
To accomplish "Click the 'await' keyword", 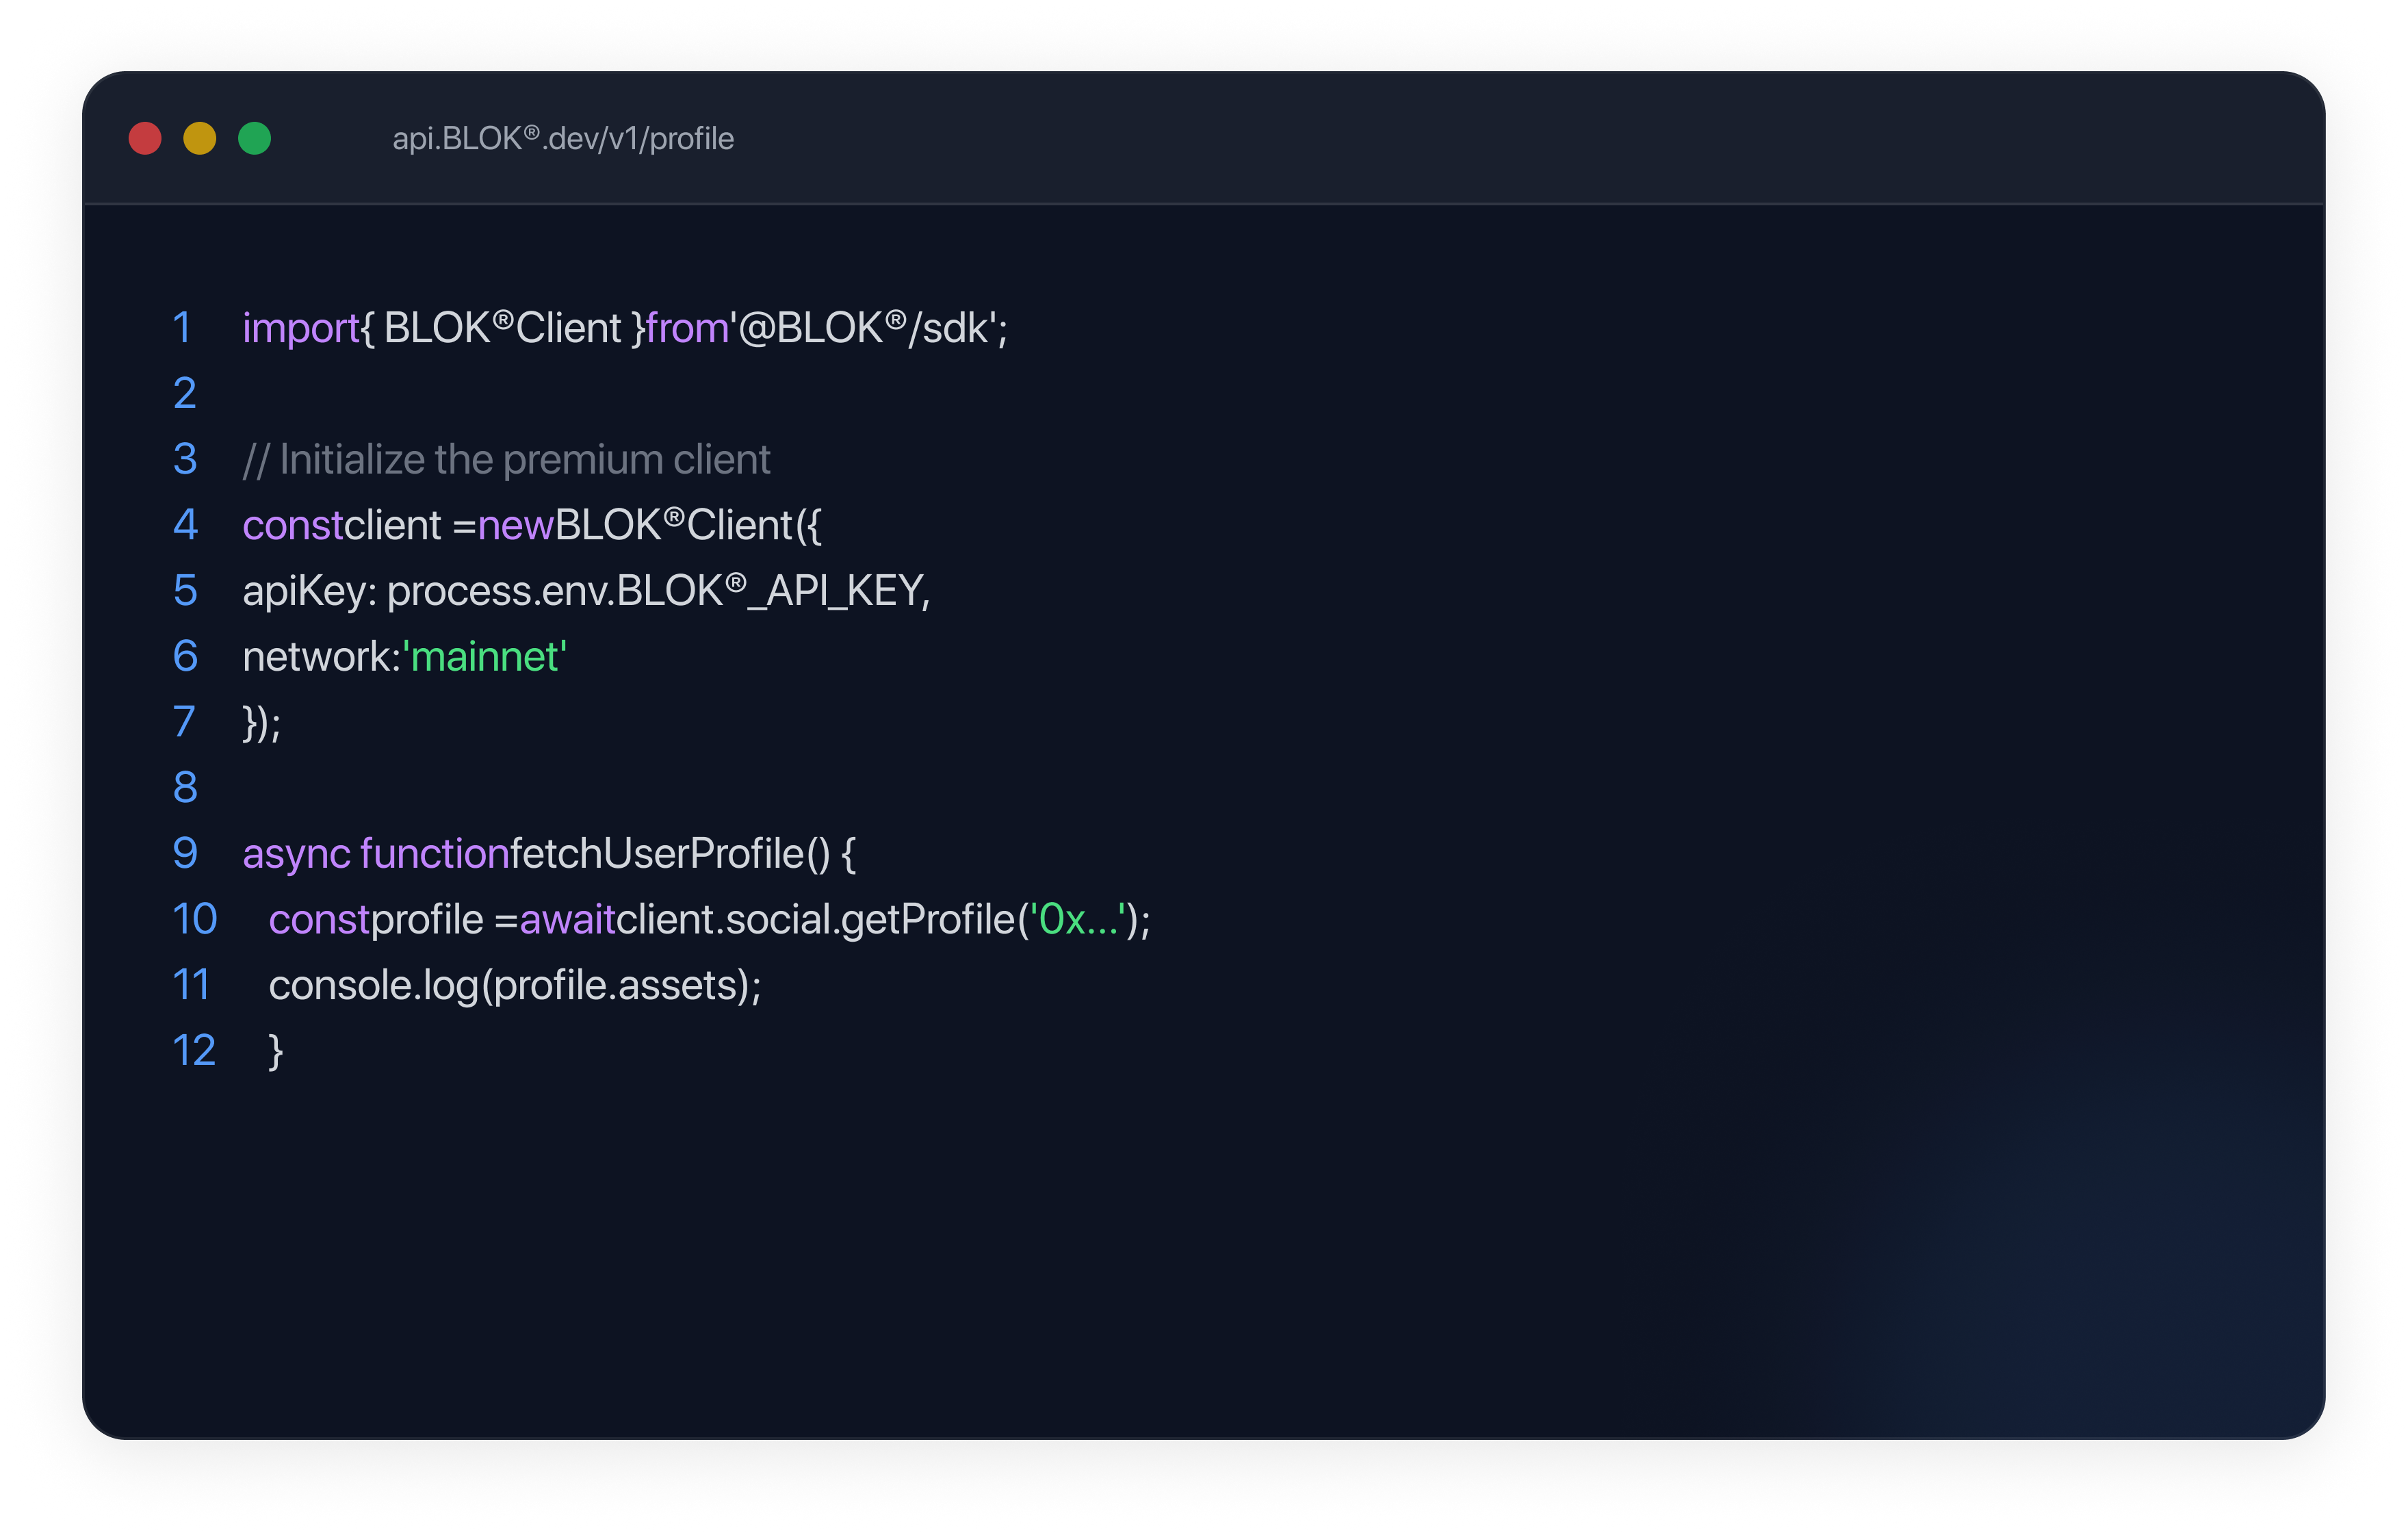I will point(568,920).
